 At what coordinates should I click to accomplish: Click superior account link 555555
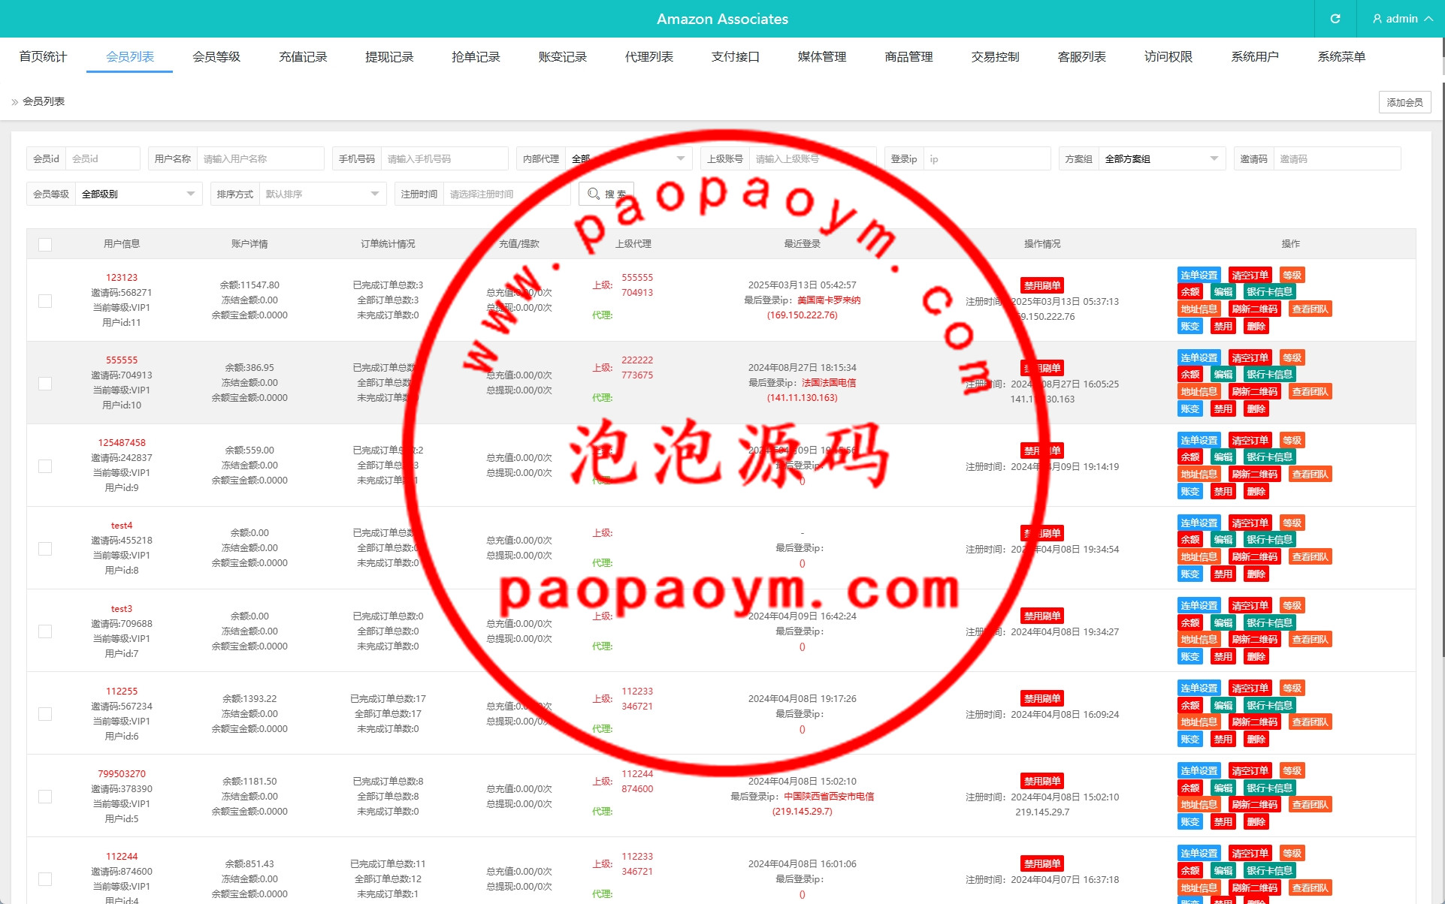tap(637, 277)
